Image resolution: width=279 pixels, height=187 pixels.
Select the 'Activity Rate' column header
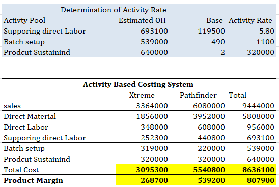tap(250, 20)
